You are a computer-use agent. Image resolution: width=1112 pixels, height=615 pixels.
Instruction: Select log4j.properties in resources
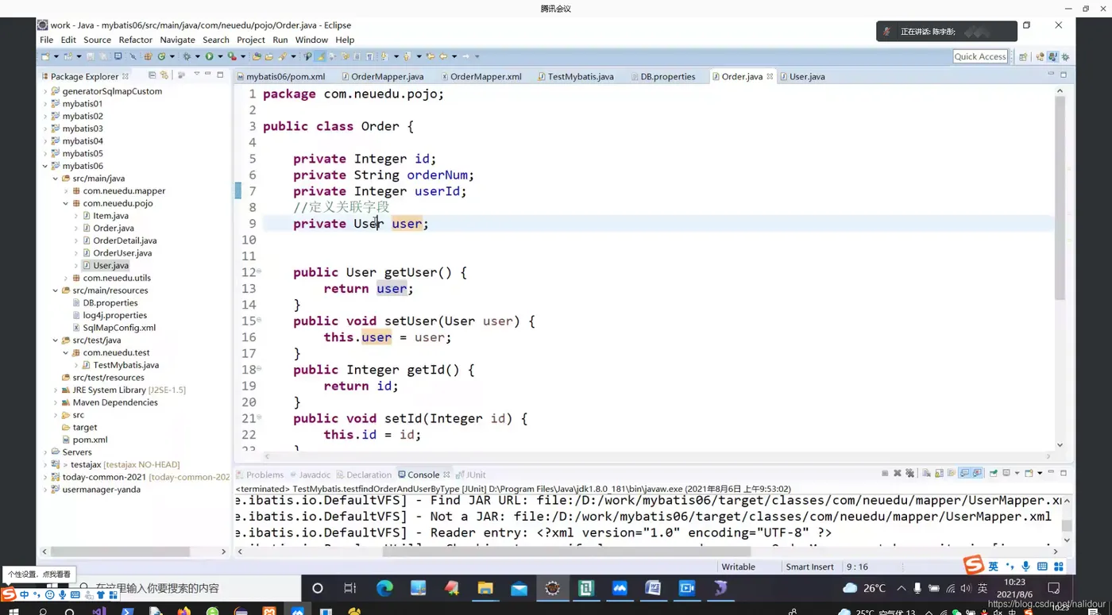(114, 315)
